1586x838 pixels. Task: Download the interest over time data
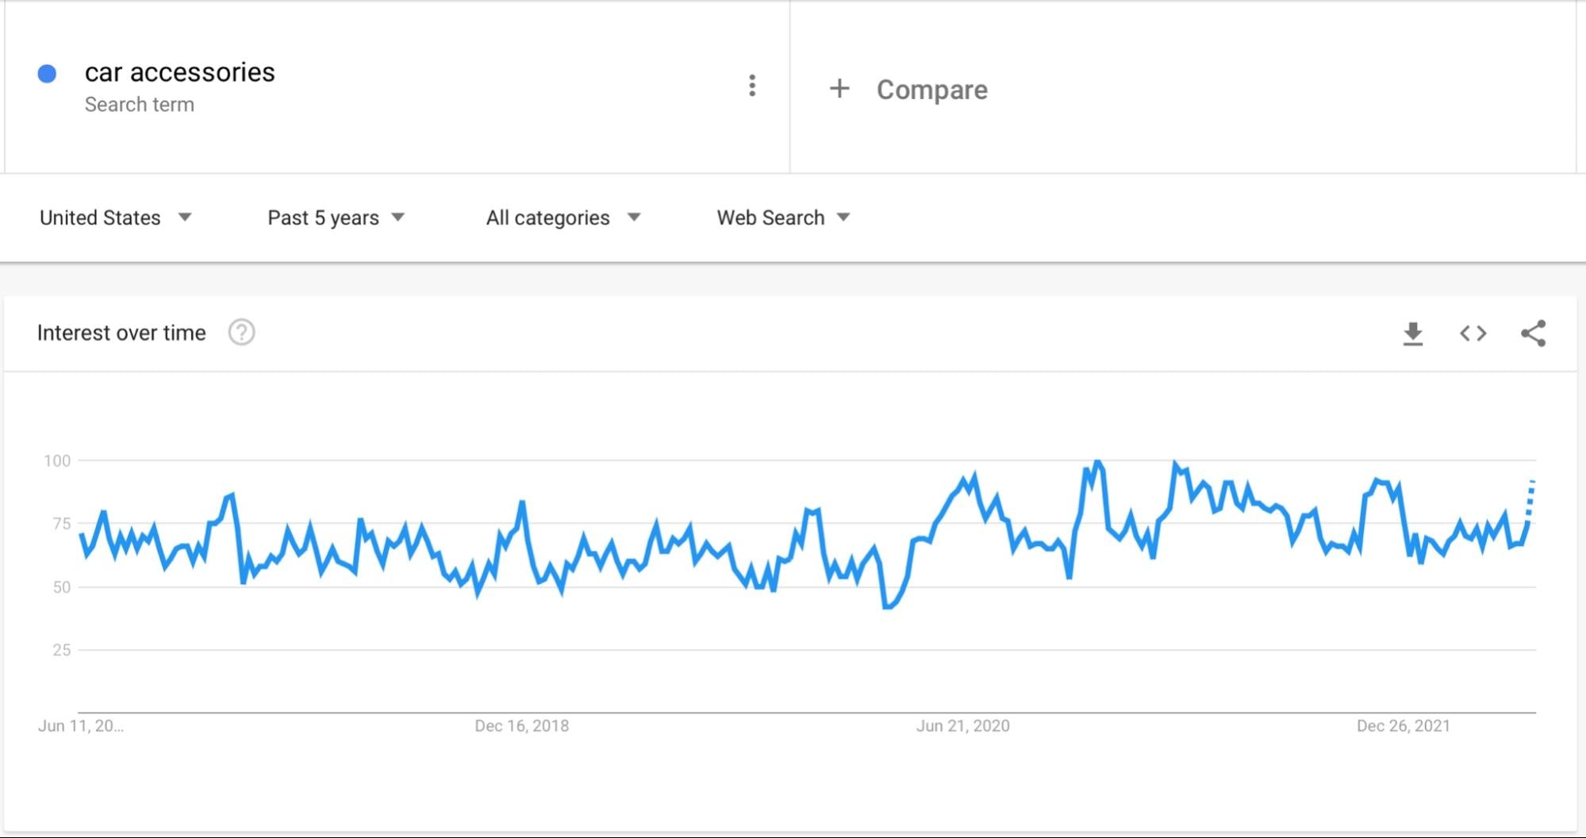(x=1412, y=334)
